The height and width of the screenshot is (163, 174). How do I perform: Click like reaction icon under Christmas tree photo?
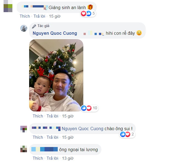tap(84, 108)
